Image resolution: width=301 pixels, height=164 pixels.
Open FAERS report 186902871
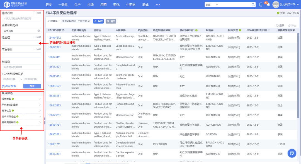[55, 135]
